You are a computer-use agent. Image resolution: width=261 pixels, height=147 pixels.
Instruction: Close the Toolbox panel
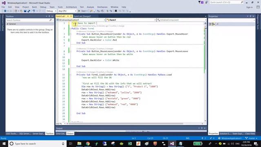point(52,16)
